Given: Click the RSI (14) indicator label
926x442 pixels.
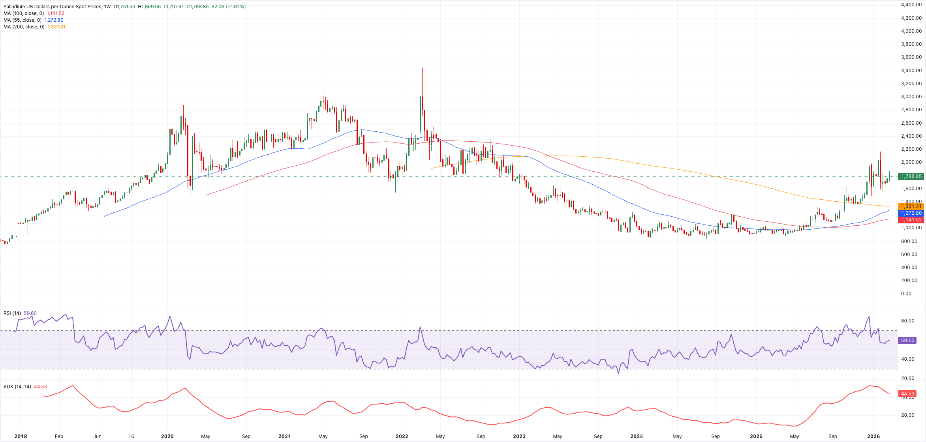Looking at the screenshot, I should (x=12, y=313).
